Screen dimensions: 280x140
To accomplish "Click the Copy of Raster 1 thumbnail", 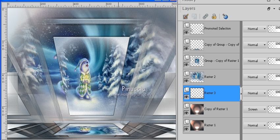I will click(x=197, y=109).
